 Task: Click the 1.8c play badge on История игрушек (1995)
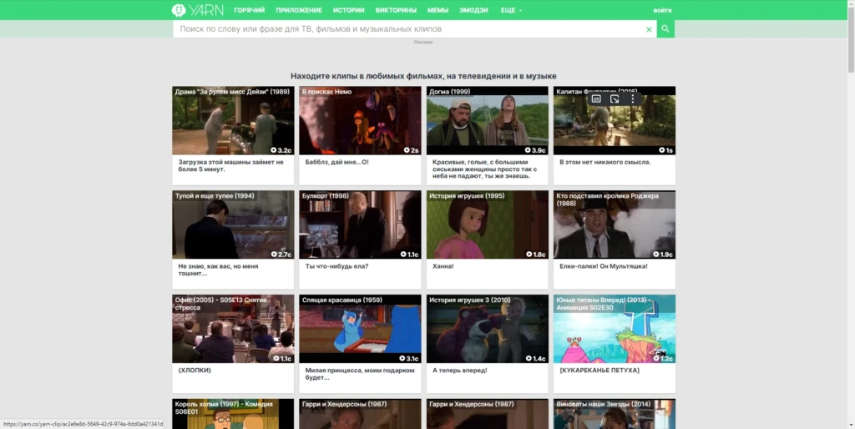pyautogui.click(x=535, y=254)
